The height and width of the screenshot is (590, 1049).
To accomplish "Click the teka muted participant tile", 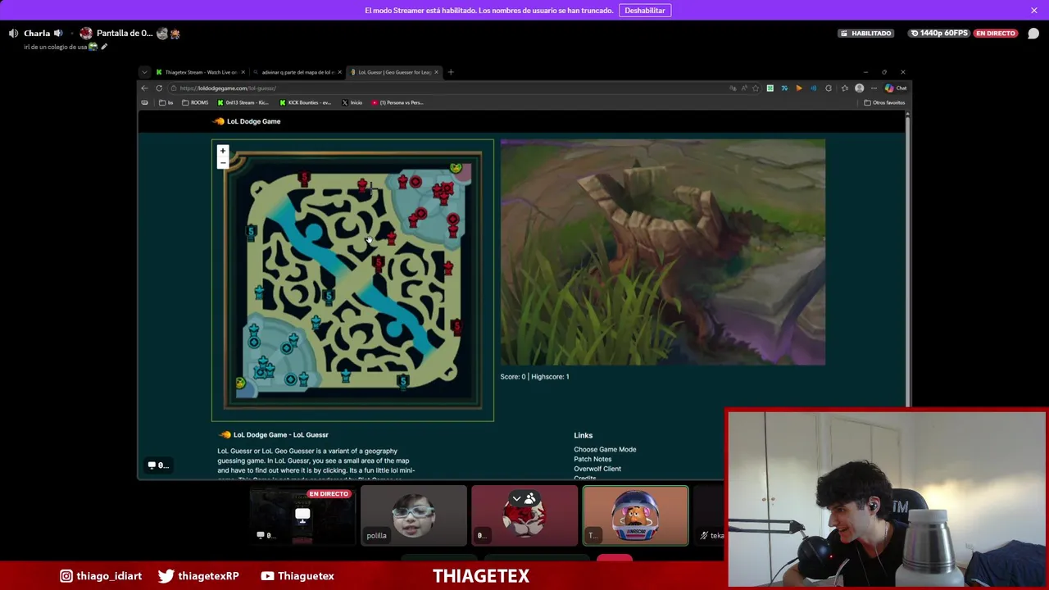I will 710,515.
